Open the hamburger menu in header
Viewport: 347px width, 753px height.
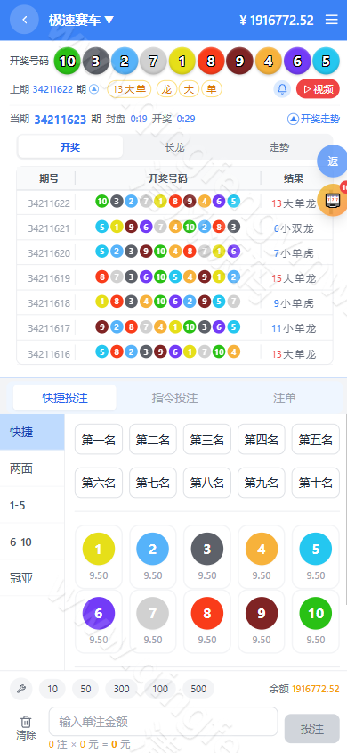332,20
